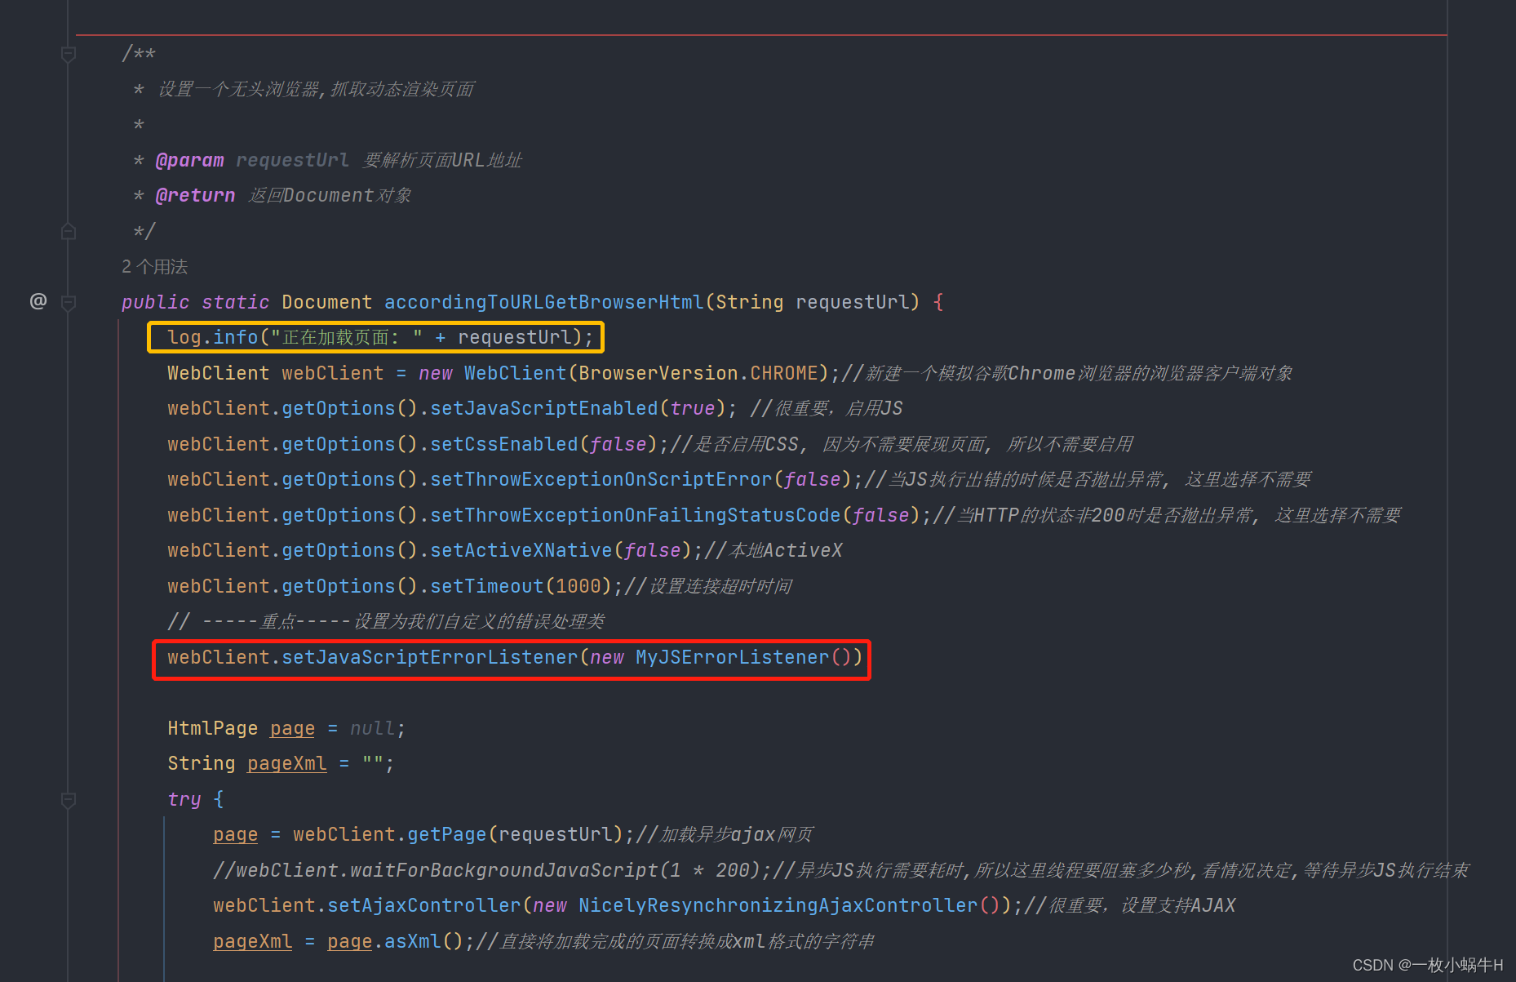Collapse the accordingToURLGetBrowserHtml method fold marker

pyautogui.click(x=69, y=301)
